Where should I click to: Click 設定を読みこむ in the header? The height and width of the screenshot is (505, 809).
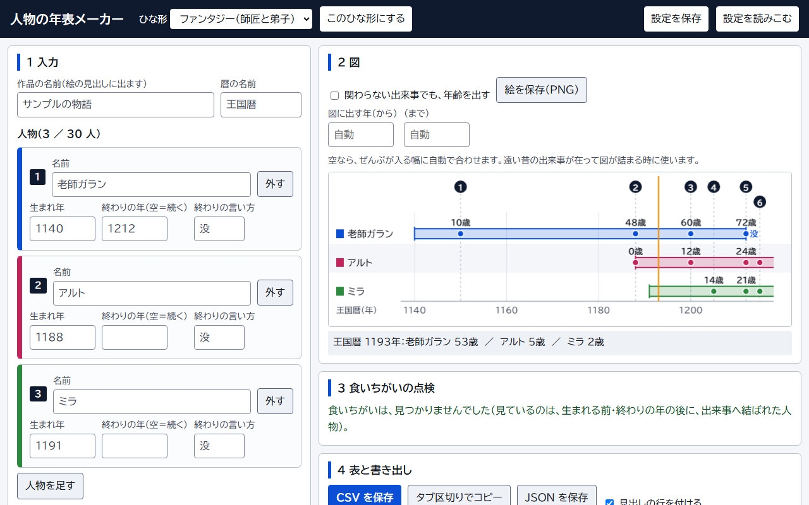click(x=757, y=19)
